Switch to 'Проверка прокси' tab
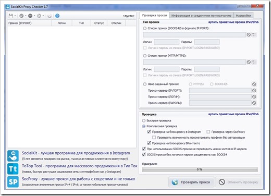 (x=154, y=15)
